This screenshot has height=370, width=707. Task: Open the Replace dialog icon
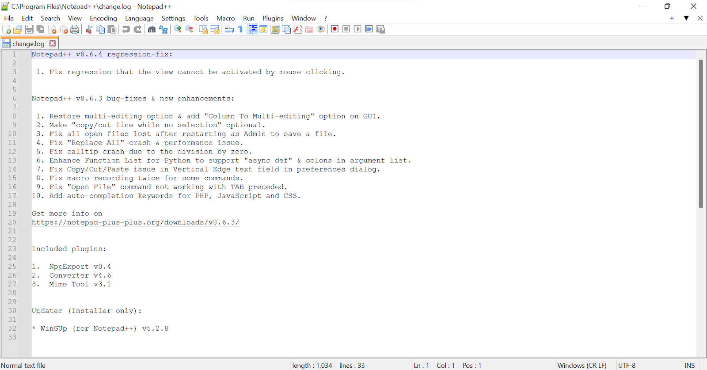163,29
